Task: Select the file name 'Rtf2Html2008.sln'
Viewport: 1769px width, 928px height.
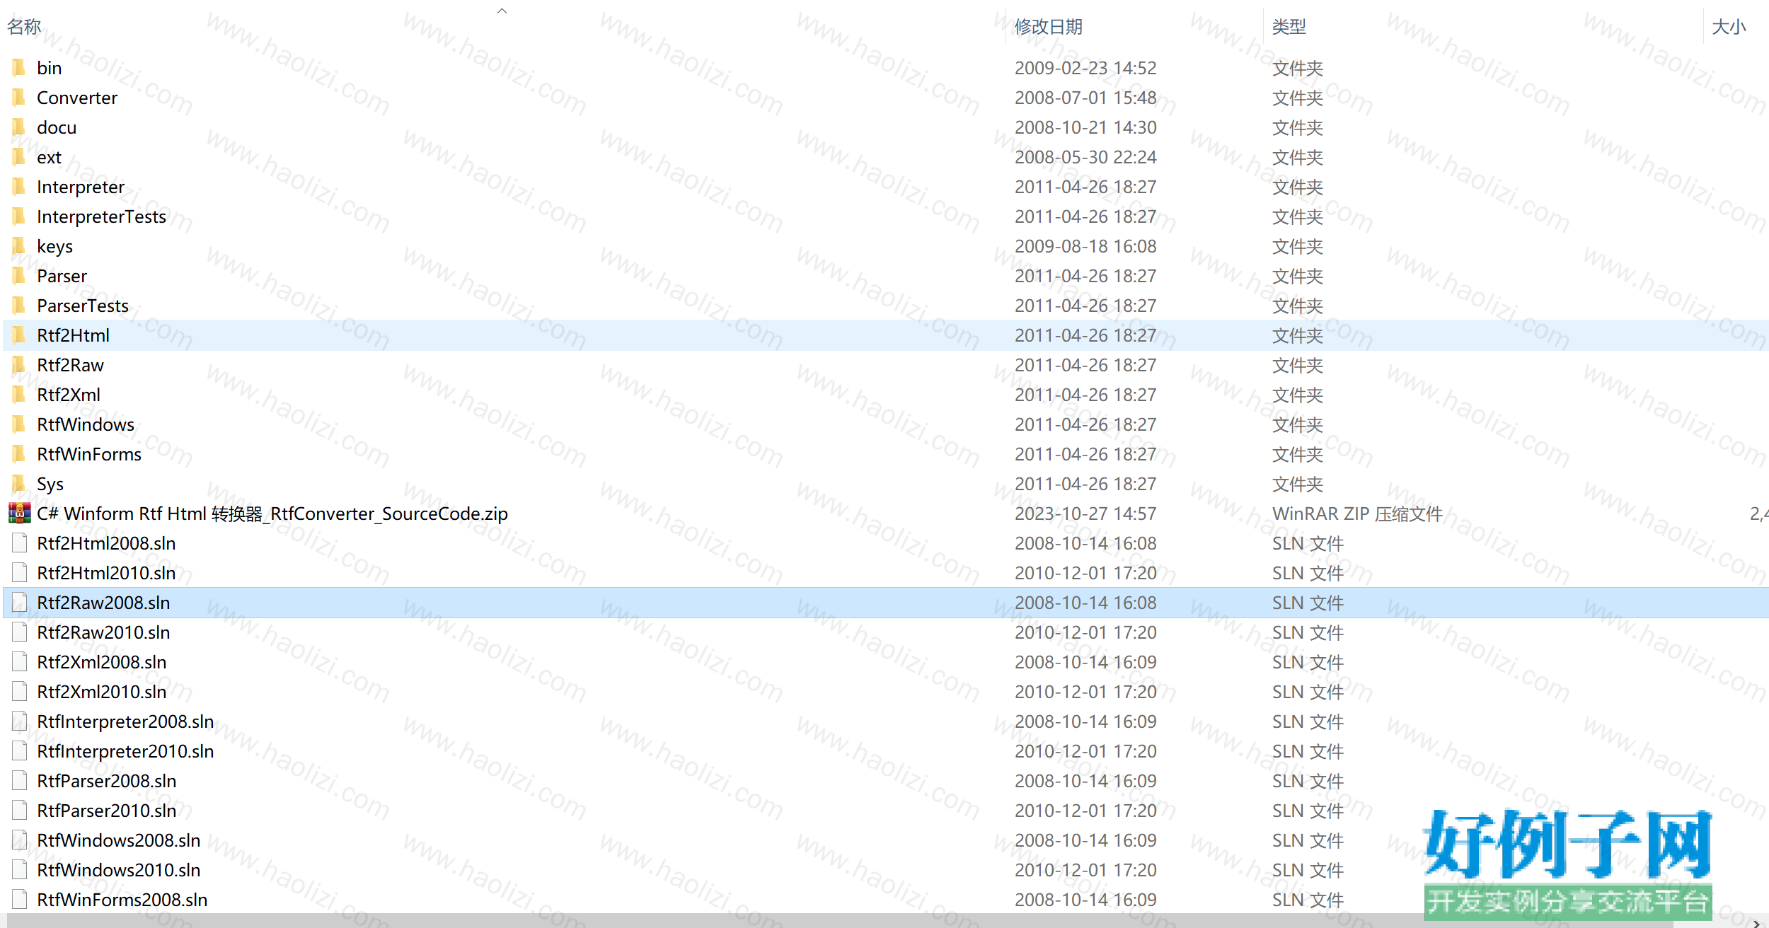Action: tap(106, 543)
